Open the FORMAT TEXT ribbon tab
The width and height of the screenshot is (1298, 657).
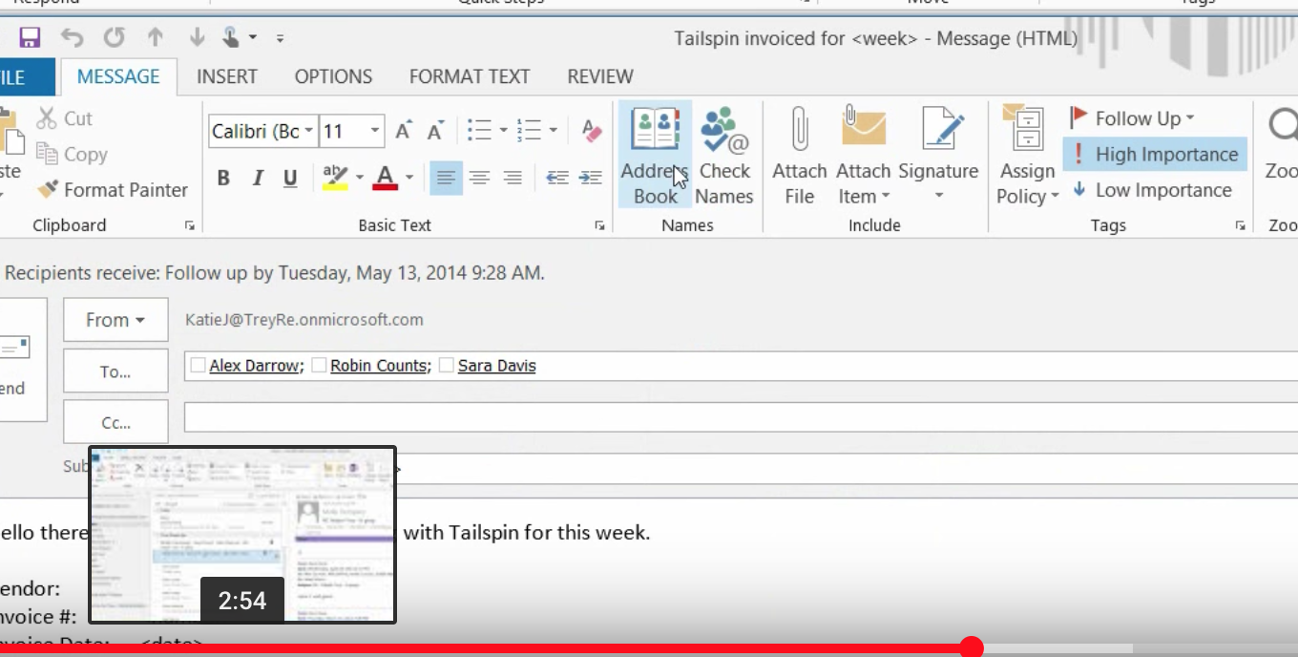(470, 76)
